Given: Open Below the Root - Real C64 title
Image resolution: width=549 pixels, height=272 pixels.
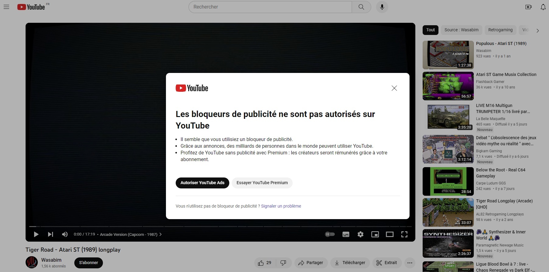Looking at the screenshot, I should point(501,173).
